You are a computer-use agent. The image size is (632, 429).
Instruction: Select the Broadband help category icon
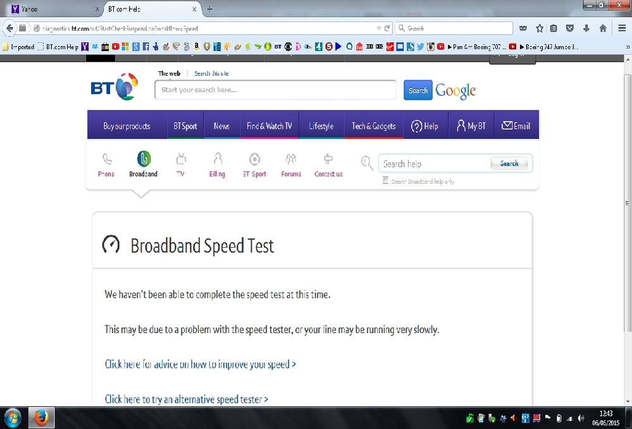(x=144, y=159)
